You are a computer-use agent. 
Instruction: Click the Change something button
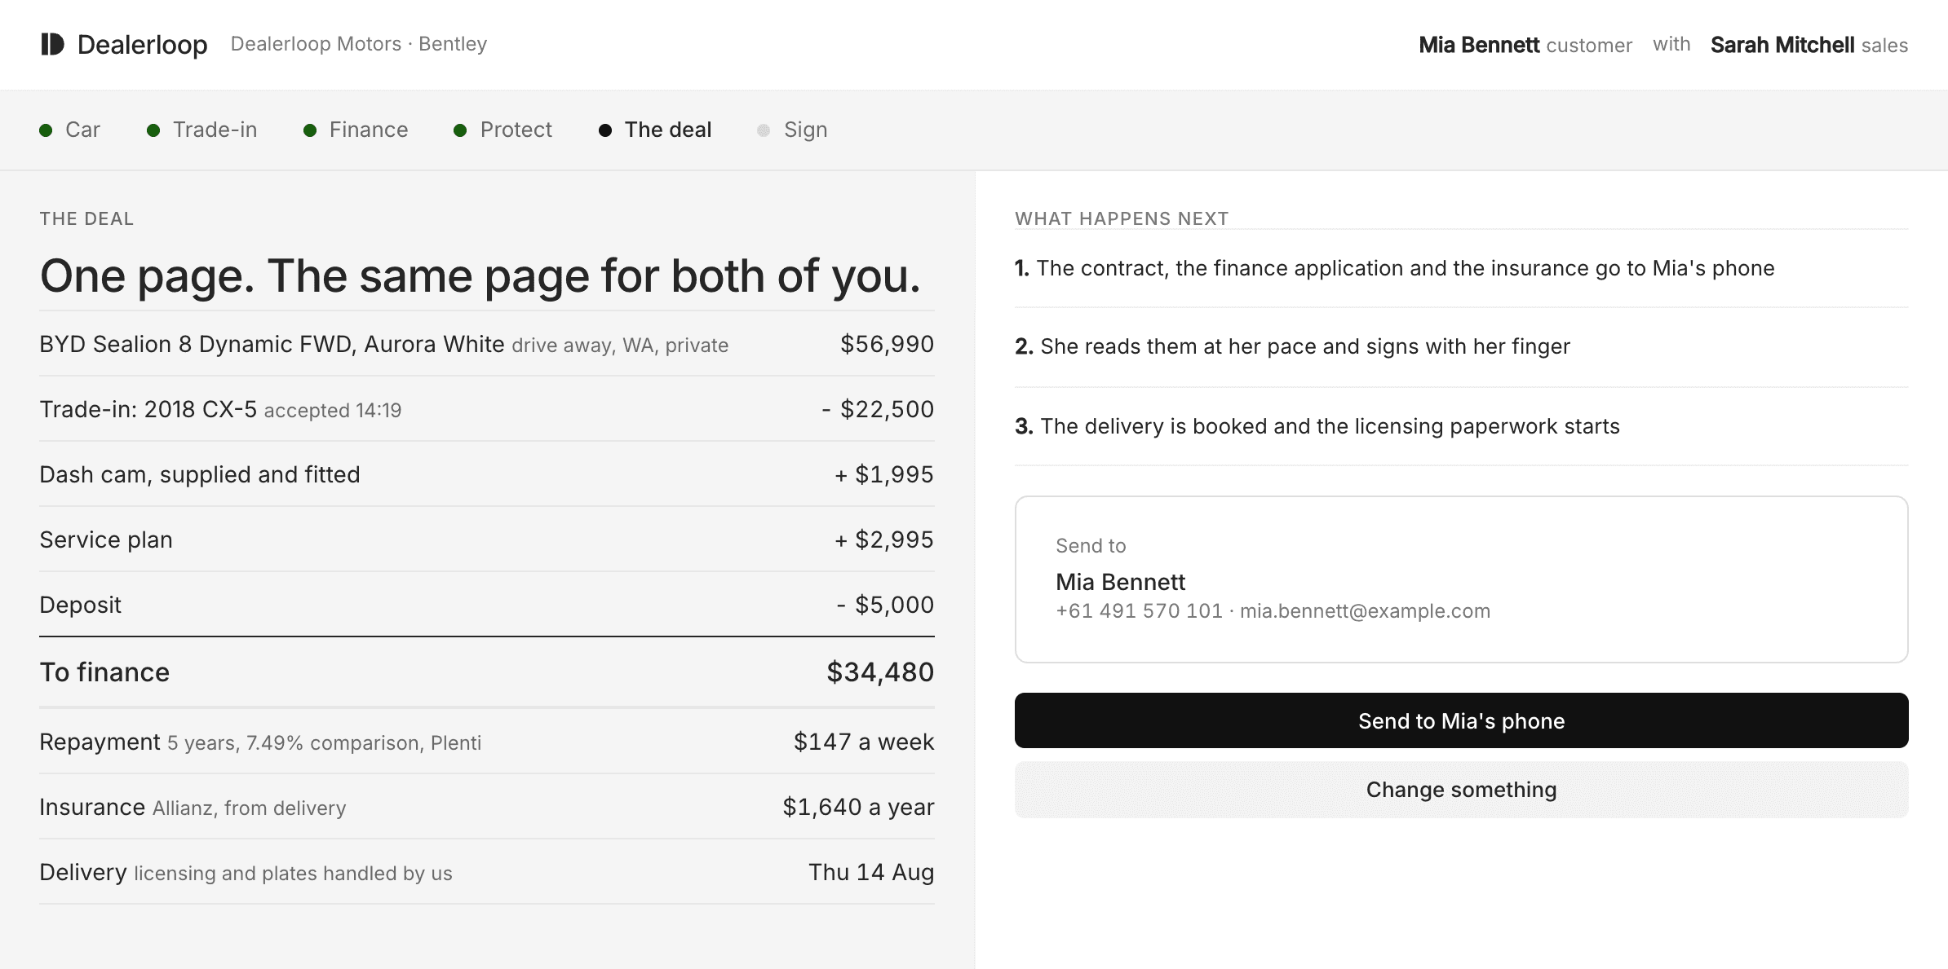pyautogui.click(x=1461, y=790)
